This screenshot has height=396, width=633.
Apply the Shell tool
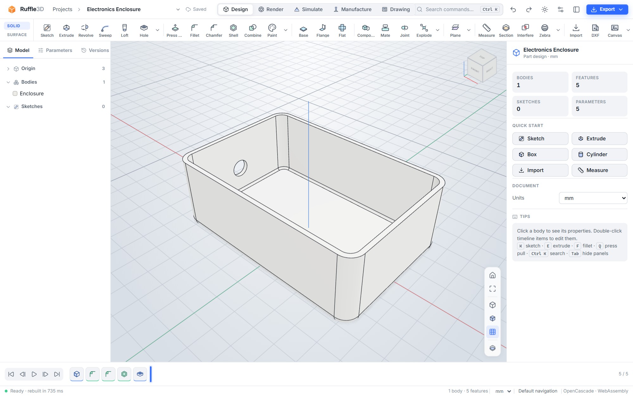tap(233, 30)
